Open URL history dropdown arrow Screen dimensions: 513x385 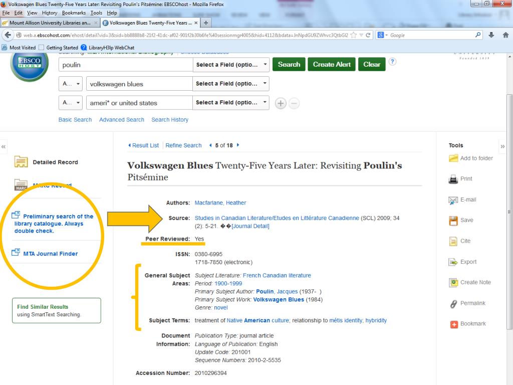coord(361,35)
